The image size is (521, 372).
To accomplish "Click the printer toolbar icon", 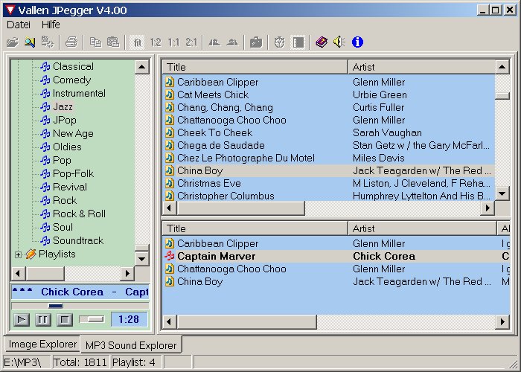I will [x=71, y=42].
